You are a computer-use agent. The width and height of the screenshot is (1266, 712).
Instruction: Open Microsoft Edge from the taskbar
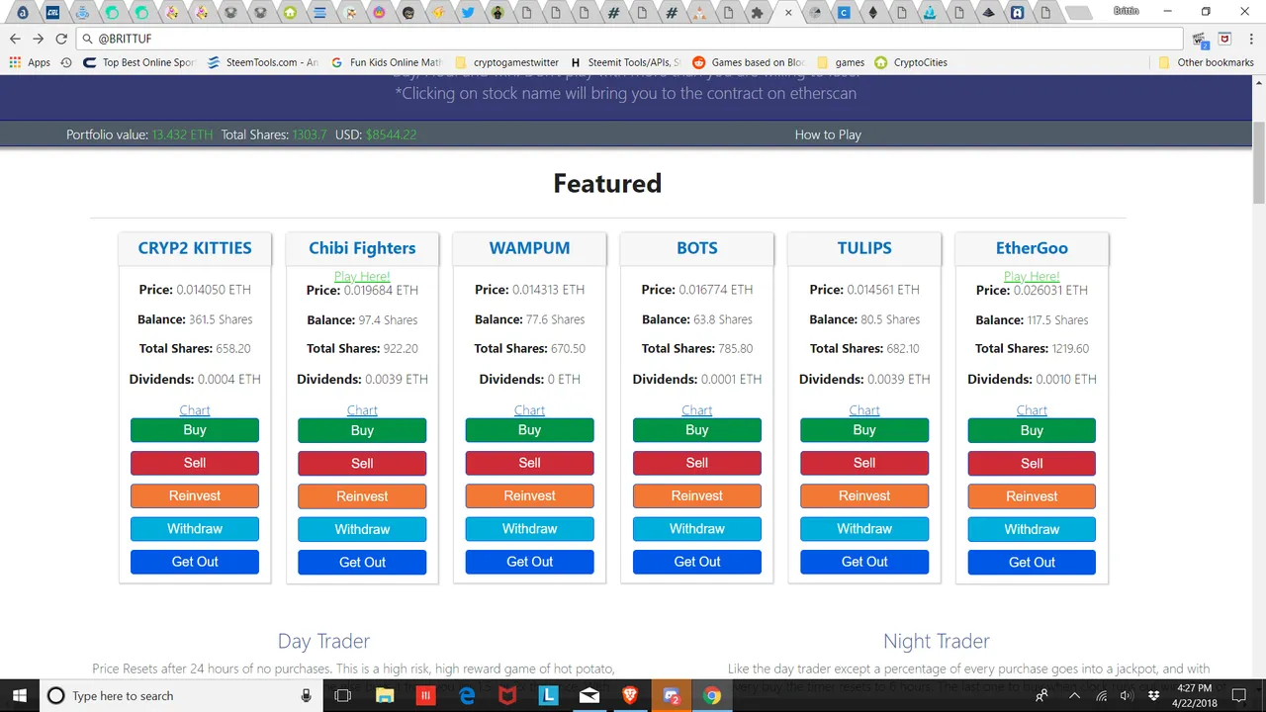coord(467,695)
